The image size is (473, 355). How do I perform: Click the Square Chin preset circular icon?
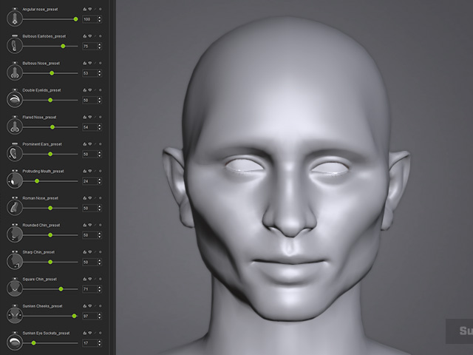pos(15,288)
